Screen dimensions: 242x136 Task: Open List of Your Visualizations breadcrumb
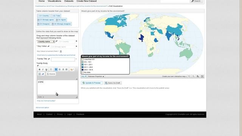(56, 6)
